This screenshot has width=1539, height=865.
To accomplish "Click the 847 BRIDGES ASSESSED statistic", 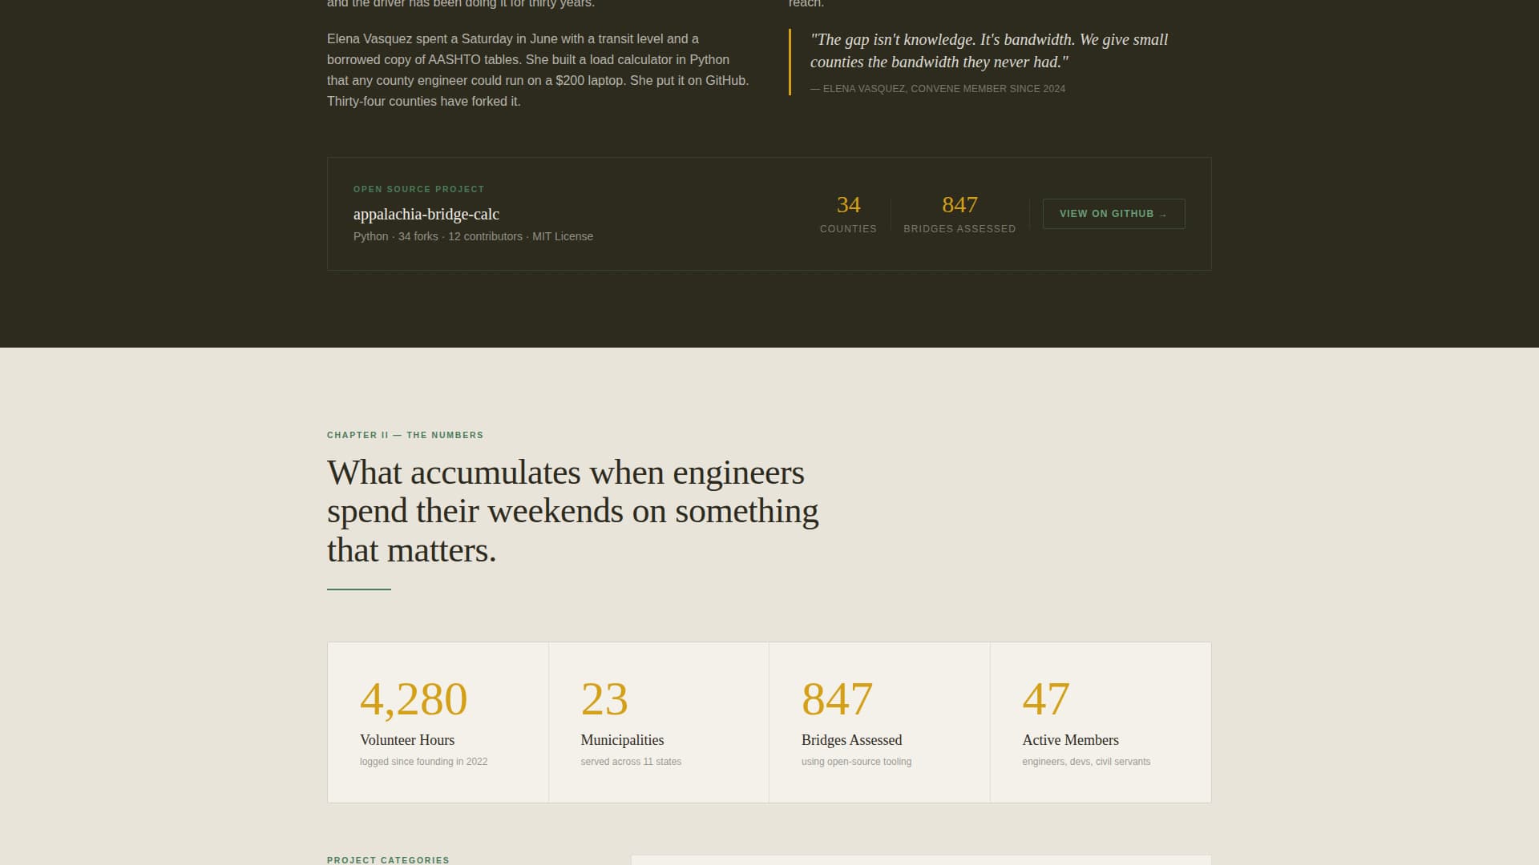I will point(959,213).
